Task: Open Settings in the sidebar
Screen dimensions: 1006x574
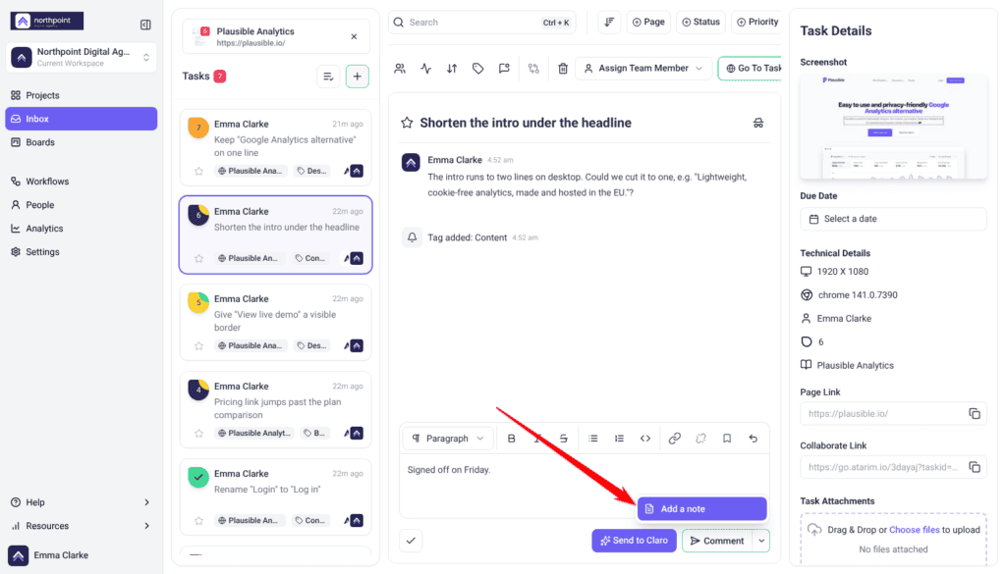Action: pos(81,252)
